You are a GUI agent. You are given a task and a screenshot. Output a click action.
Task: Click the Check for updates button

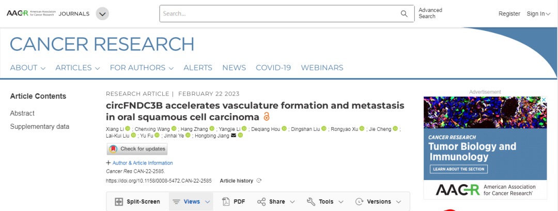click(137, 149)
